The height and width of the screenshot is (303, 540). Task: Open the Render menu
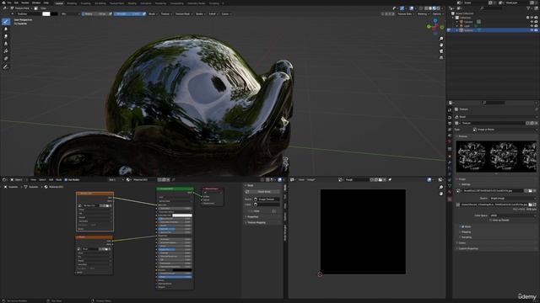coord(25,3)
